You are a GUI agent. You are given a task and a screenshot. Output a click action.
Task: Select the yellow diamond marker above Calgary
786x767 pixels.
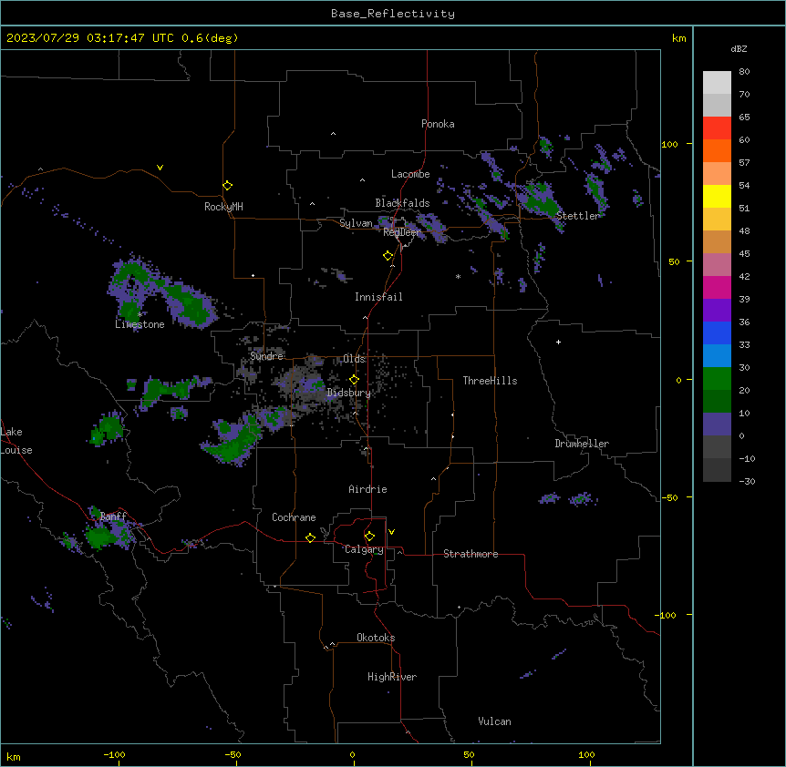369,537
